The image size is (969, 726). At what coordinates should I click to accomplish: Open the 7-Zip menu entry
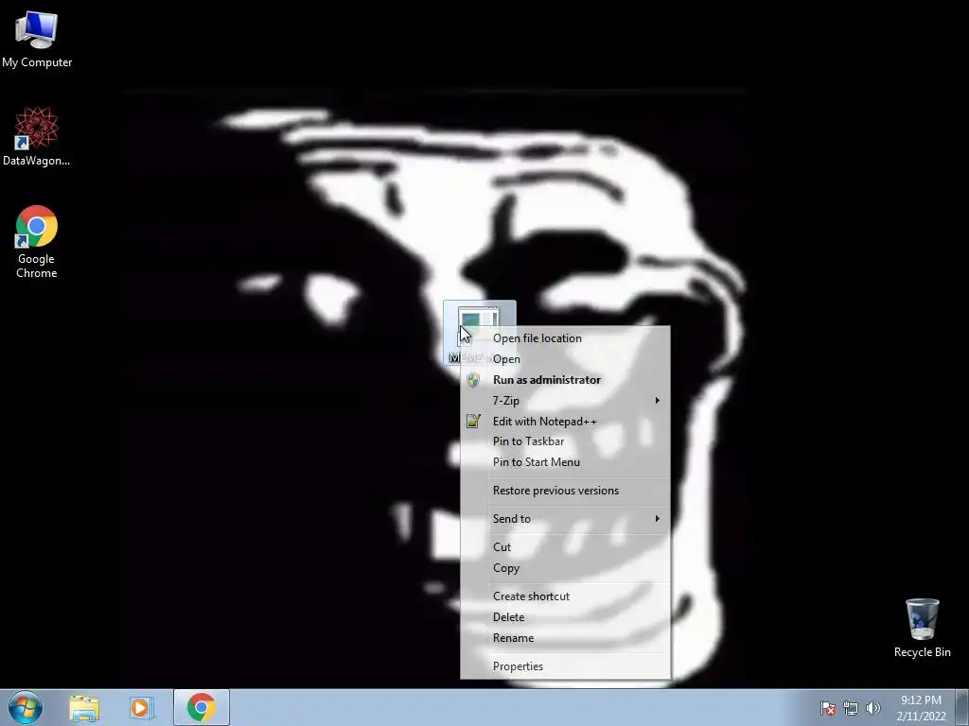565,401
